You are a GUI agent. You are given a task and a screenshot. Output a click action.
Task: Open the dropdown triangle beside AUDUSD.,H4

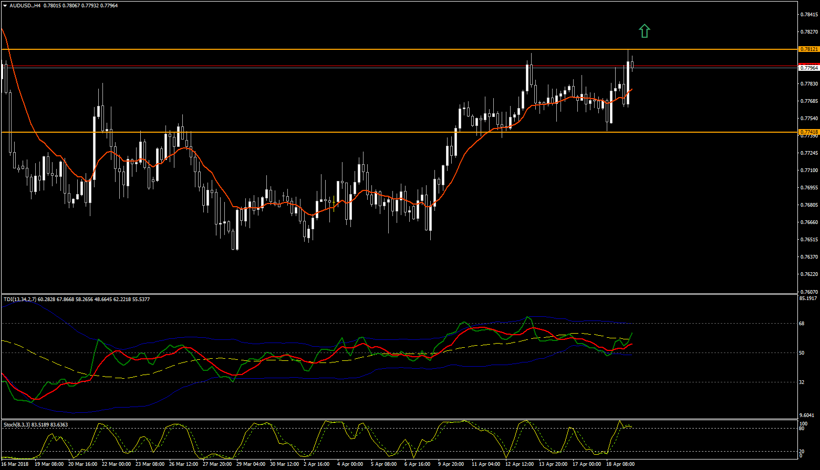pos(5,6)
